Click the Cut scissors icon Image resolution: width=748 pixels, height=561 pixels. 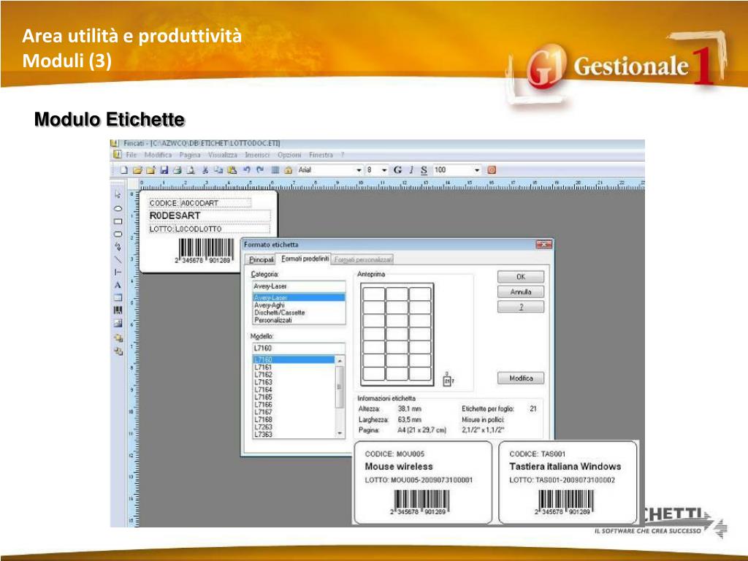(x=205, y=169)
